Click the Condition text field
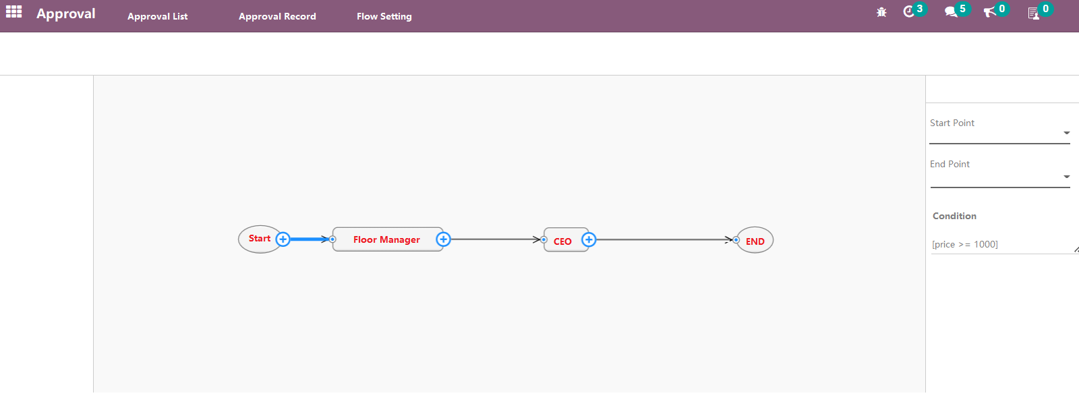 click(x=1001, y=244)
